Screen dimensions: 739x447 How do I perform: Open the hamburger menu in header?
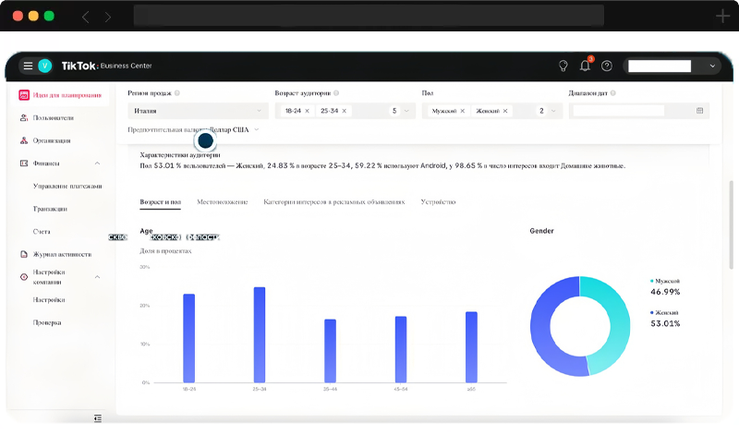pyautogui.click(x=28, y=66)
